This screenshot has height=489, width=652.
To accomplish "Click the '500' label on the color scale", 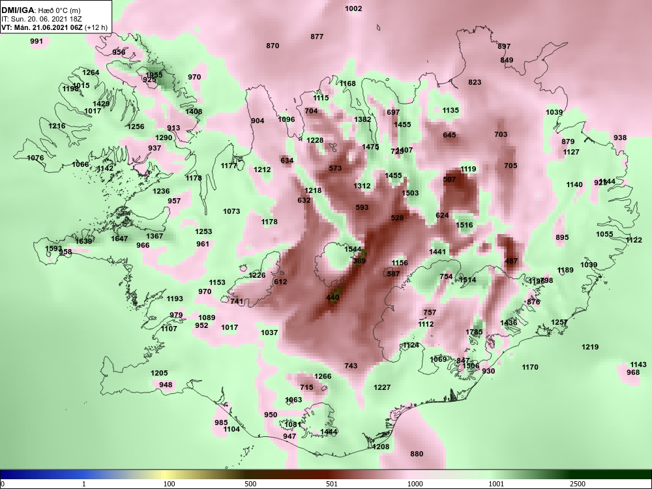I will 250,484.
